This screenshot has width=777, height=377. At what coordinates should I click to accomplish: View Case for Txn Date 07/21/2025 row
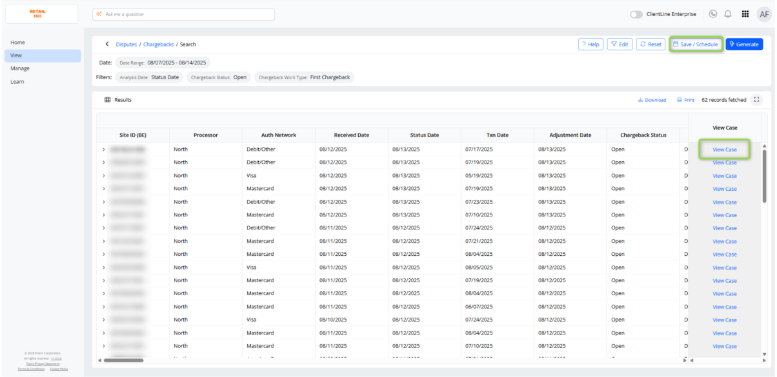coord(724,242)
